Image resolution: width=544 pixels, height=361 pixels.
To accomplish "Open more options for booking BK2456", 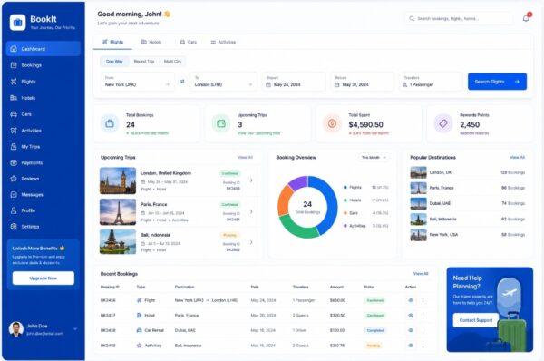I will [x=423, y=300].
